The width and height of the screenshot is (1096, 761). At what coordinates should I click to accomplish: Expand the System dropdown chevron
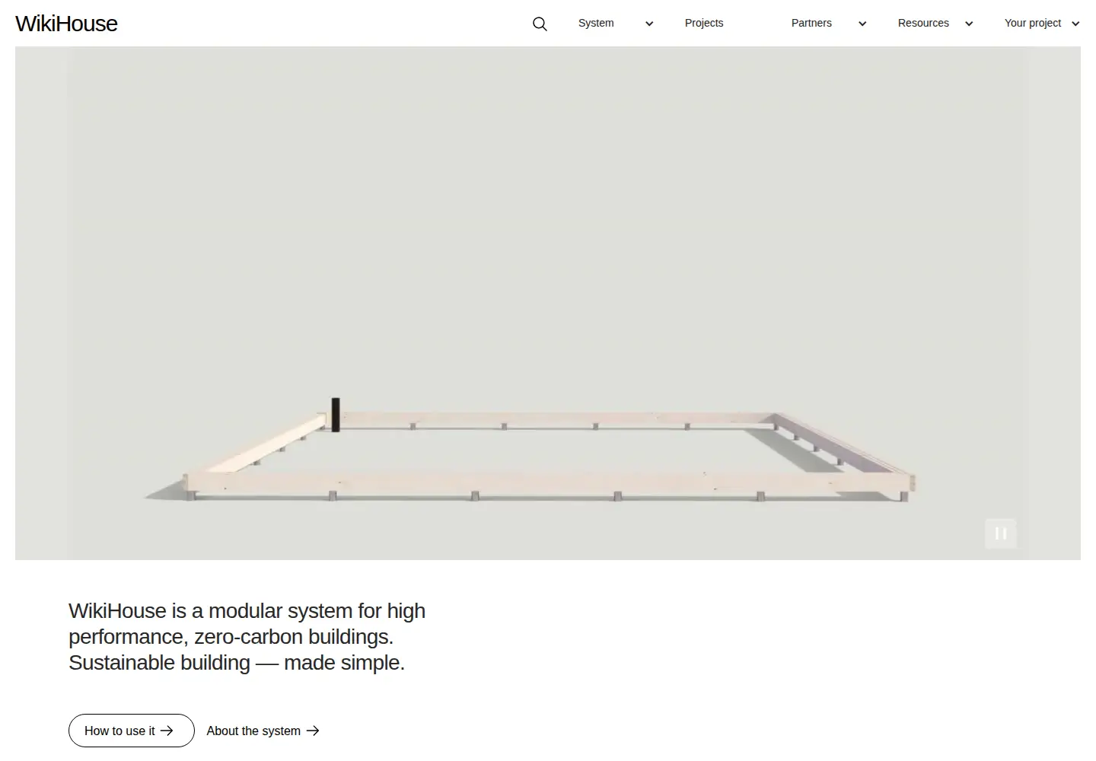tap(649, 24)
